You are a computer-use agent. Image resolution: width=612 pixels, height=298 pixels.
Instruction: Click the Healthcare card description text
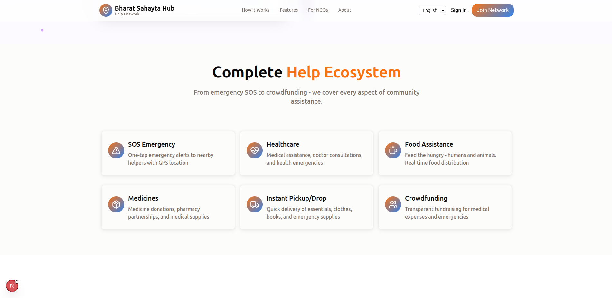pos(314,159)
